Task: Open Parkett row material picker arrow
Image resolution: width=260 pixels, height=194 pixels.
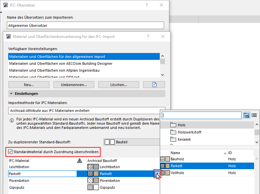Action: [157, 174]
